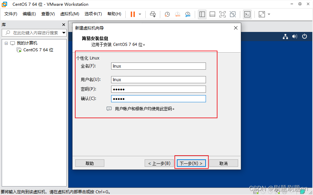Revert to snapshot using the clock-arrow icon
The width and height of the screenshot is (313, 195).
point(178,14)
